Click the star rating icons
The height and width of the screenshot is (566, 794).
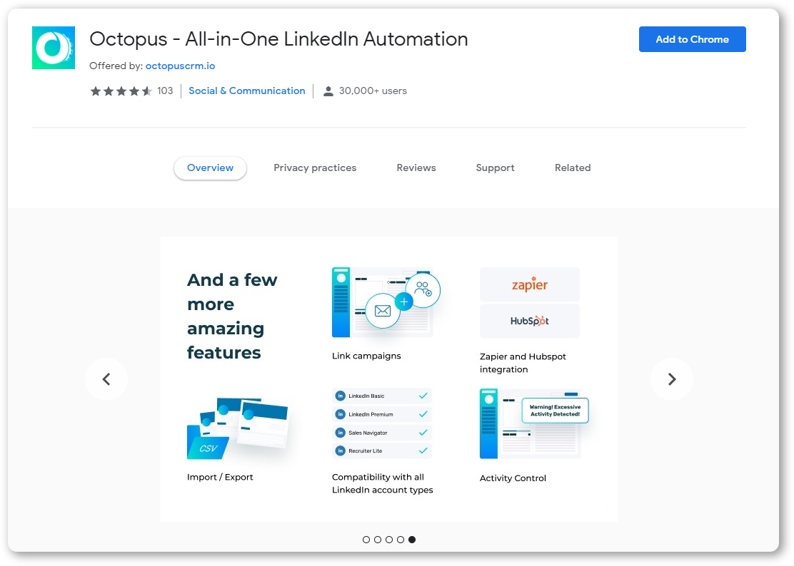click(x=121, y=91)
